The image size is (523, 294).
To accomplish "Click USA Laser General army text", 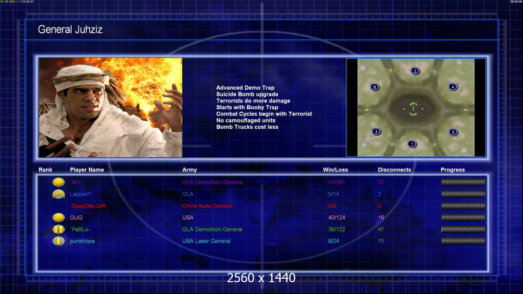I will tap(206, 241).
